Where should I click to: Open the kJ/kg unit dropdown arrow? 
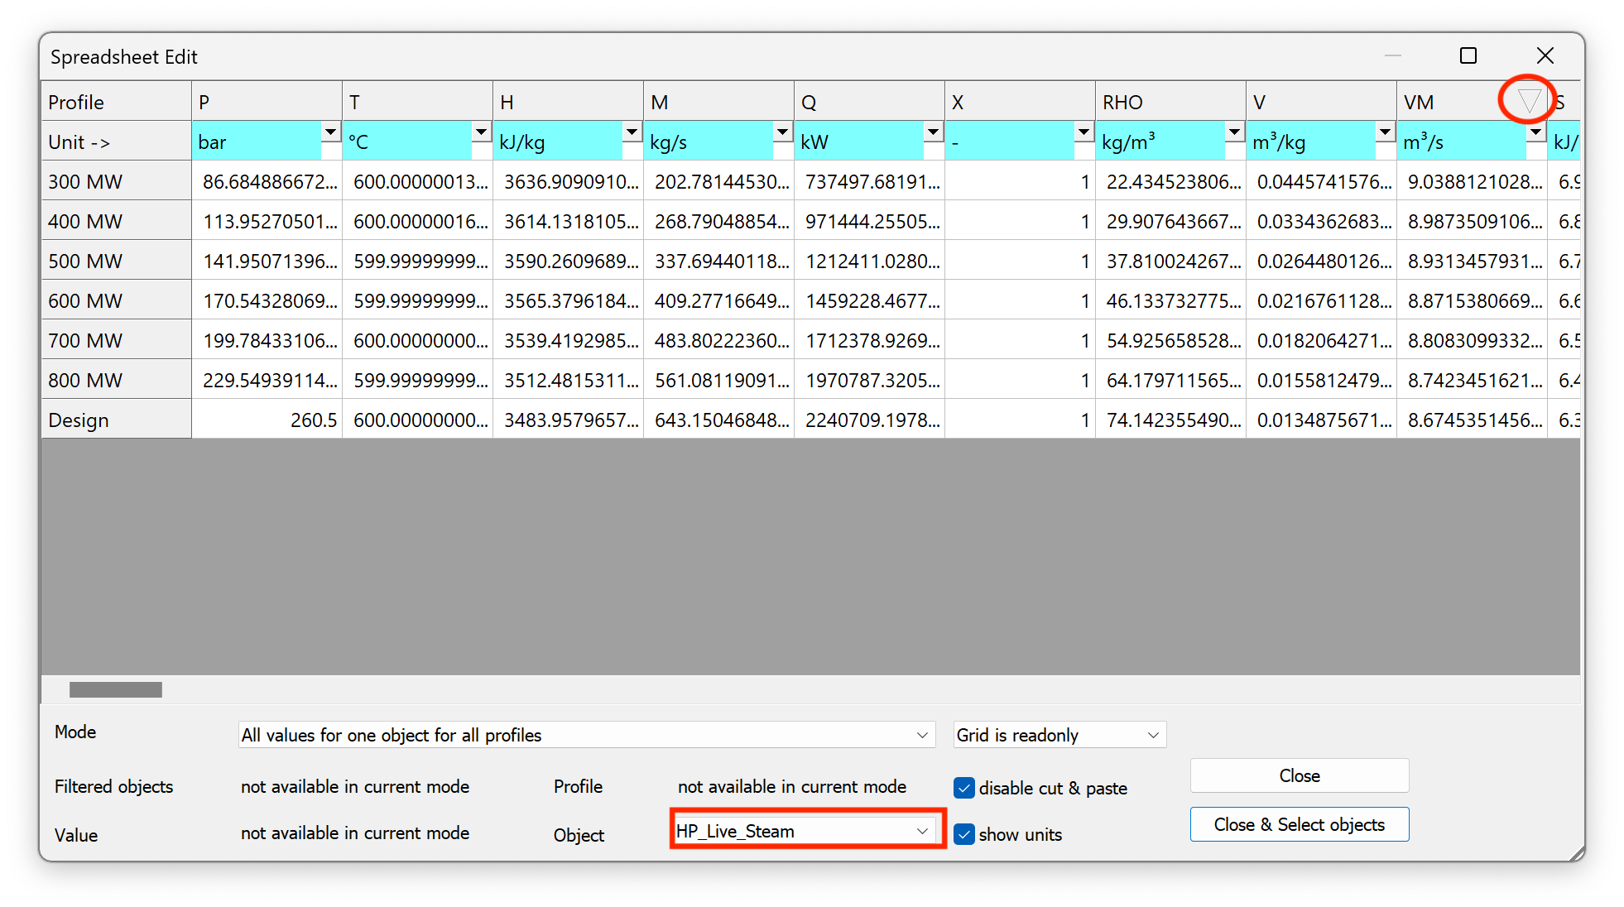click(x=632, y=132)
